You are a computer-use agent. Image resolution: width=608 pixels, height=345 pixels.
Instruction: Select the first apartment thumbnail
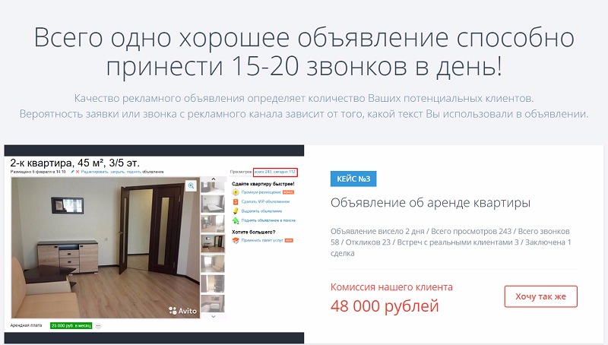pyautogui.click(x=214, y=185)
